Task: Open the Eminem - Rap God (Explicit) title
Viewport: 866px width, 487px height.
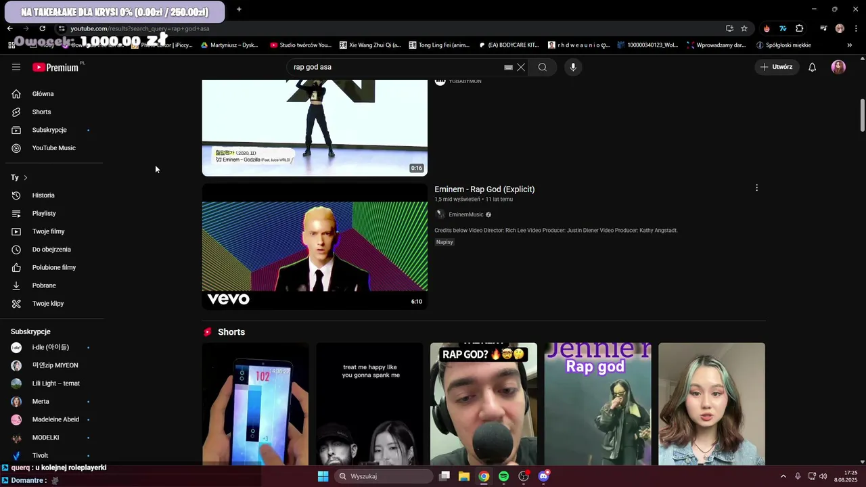Action: pyautogui.click(x=484, y=189)
